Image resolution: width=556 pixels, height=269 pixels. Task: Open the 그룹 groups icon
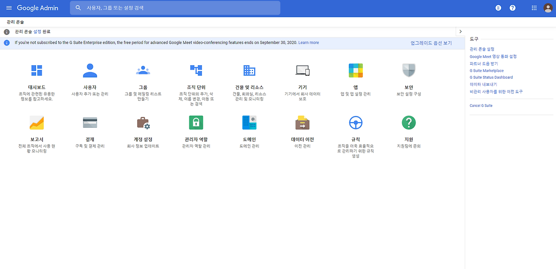(x=143, y=70)
